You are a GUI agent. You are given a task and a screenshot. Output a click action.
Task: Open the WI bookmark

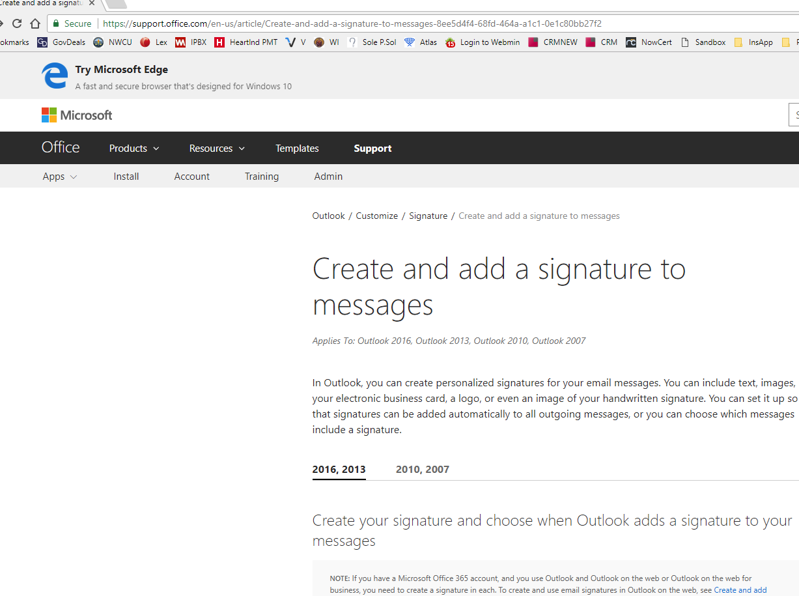pos(327,42)
